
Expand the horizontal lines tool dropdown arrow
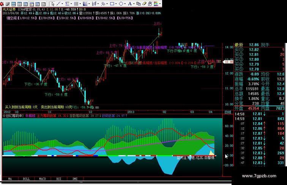click(71, 4)
